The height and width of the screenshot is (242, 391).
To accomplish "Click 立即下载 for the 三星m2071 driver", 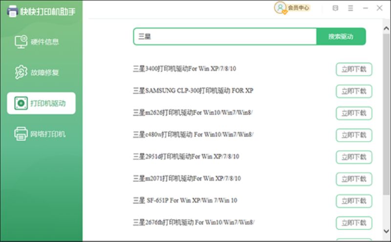I will [354, 179].
